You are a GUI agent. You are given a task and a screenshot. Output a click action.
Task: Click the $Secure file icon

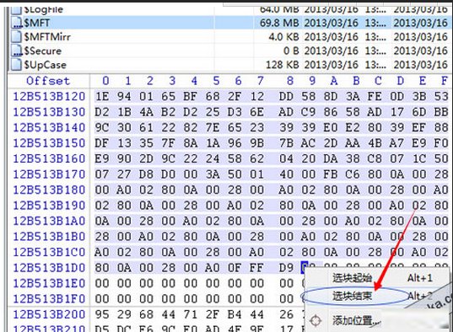pos(17,51)
